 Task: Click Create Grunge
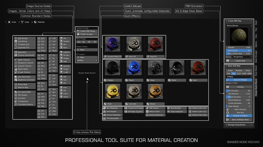pos(87,34)
